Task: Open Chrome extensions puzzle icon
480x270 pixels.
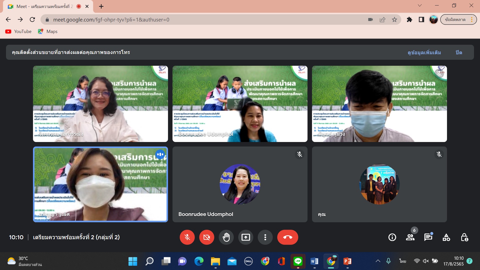Action: (x=409, y=19)
